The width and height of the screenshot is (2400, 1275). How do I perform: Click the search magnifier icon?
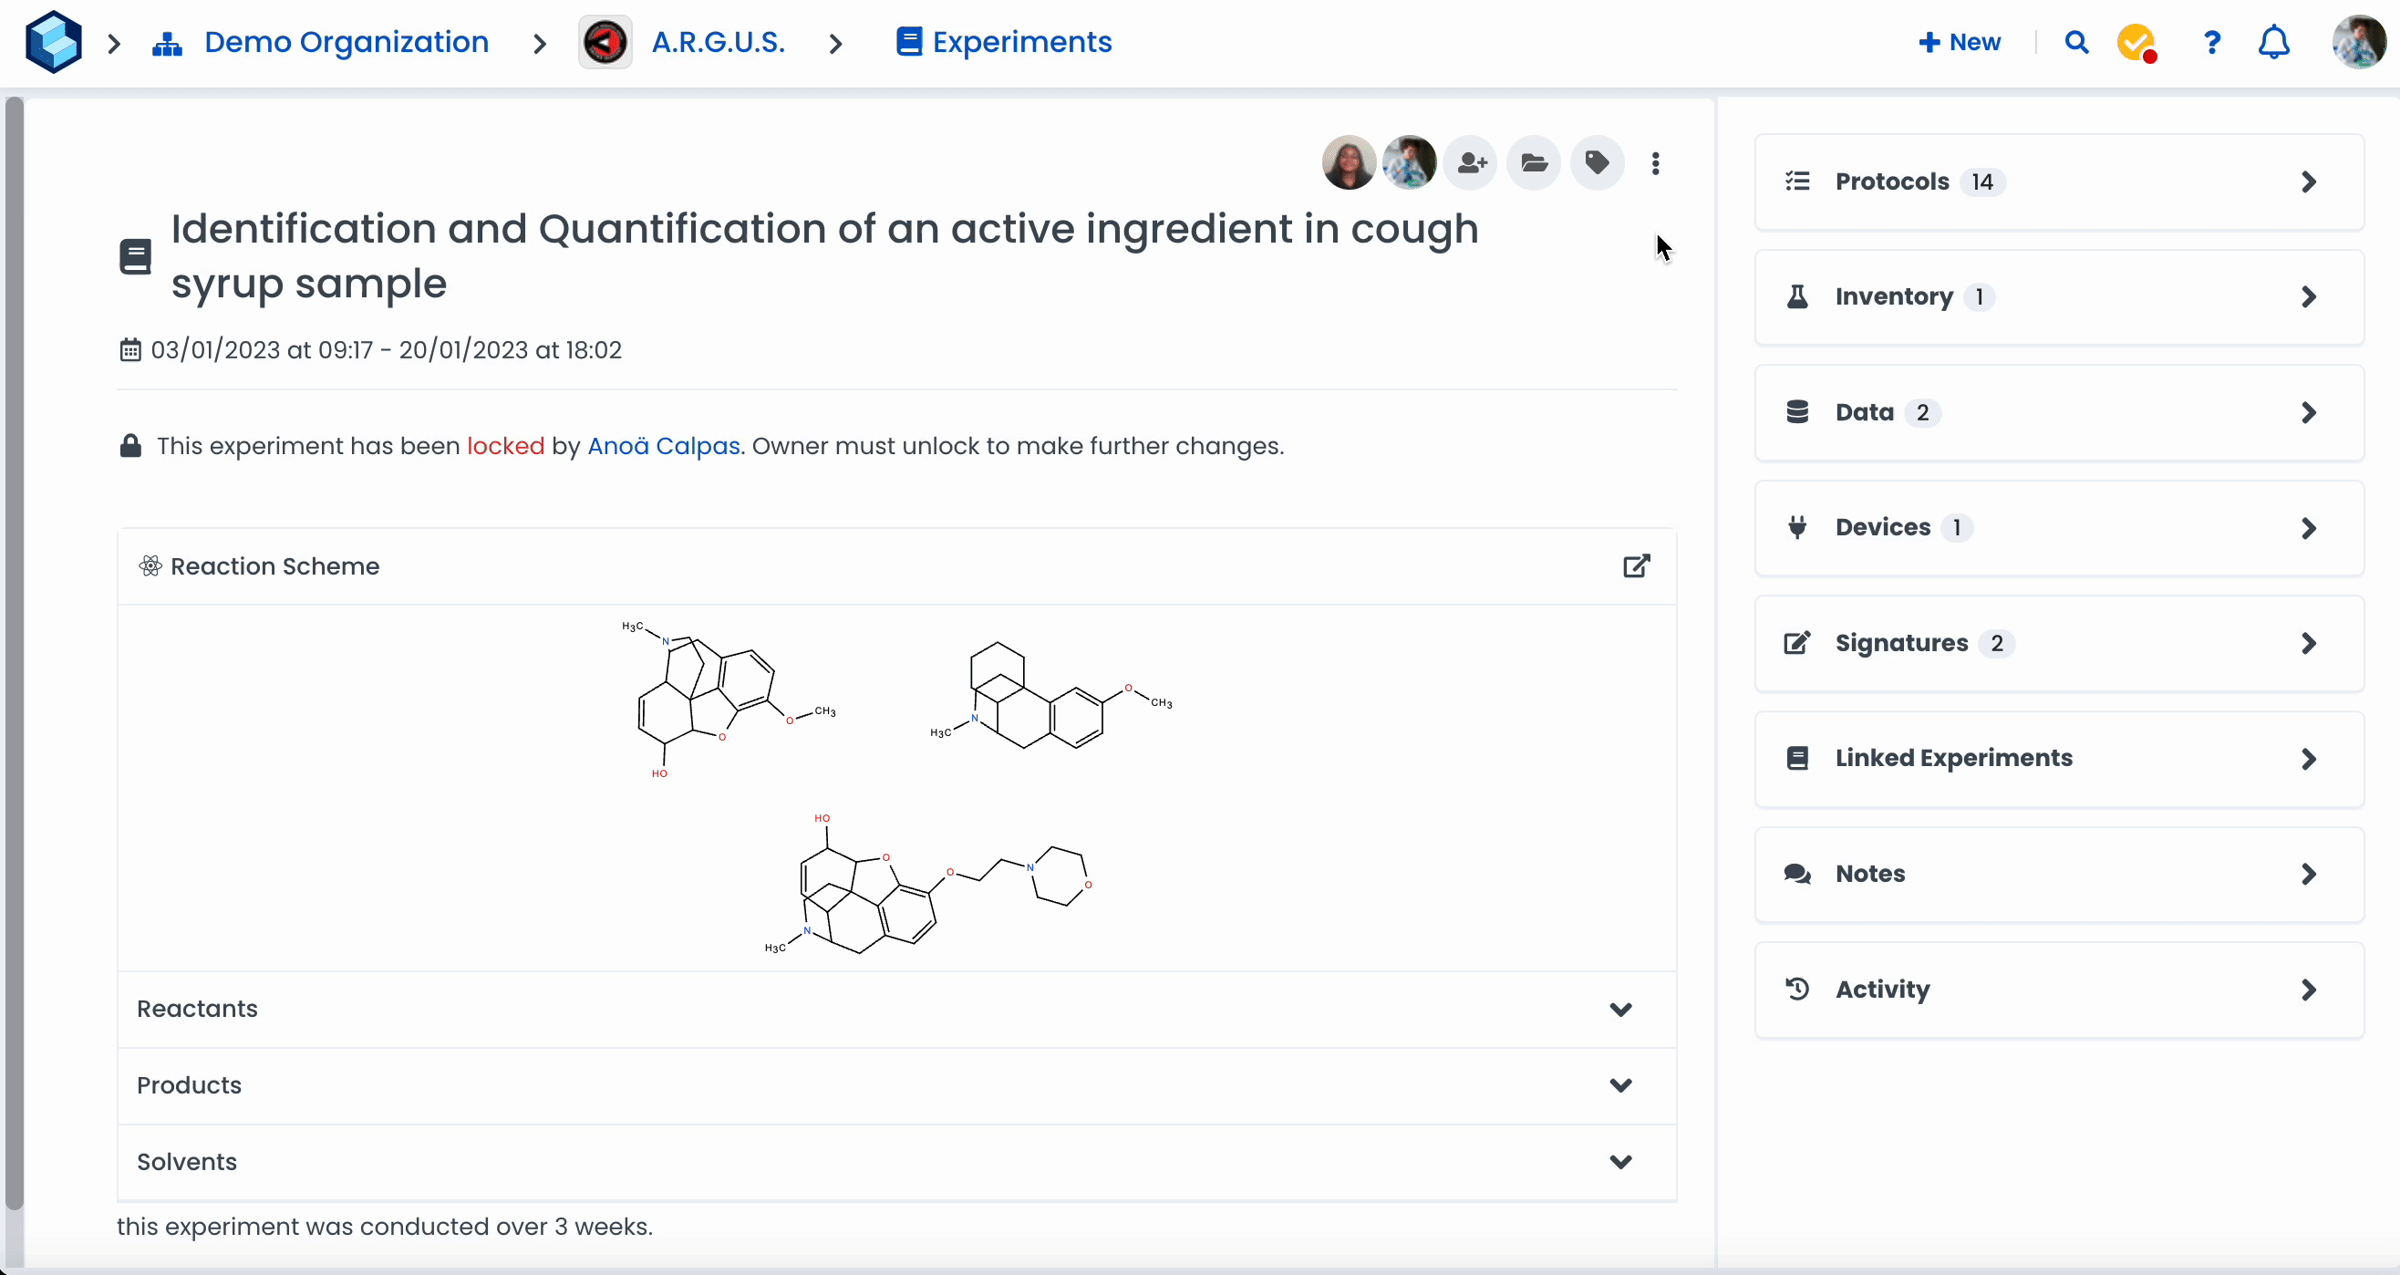pyautogui.click(x=2075, y=42)
